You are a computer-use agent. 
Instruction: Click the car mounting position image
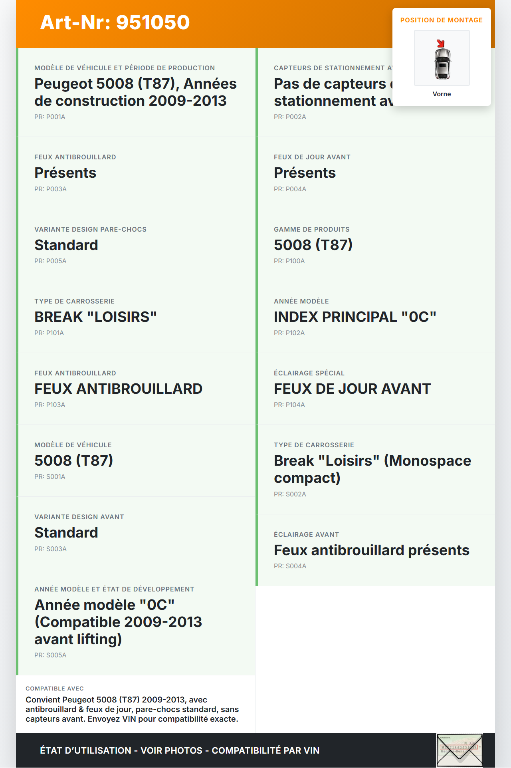click(x=442, y=58)
